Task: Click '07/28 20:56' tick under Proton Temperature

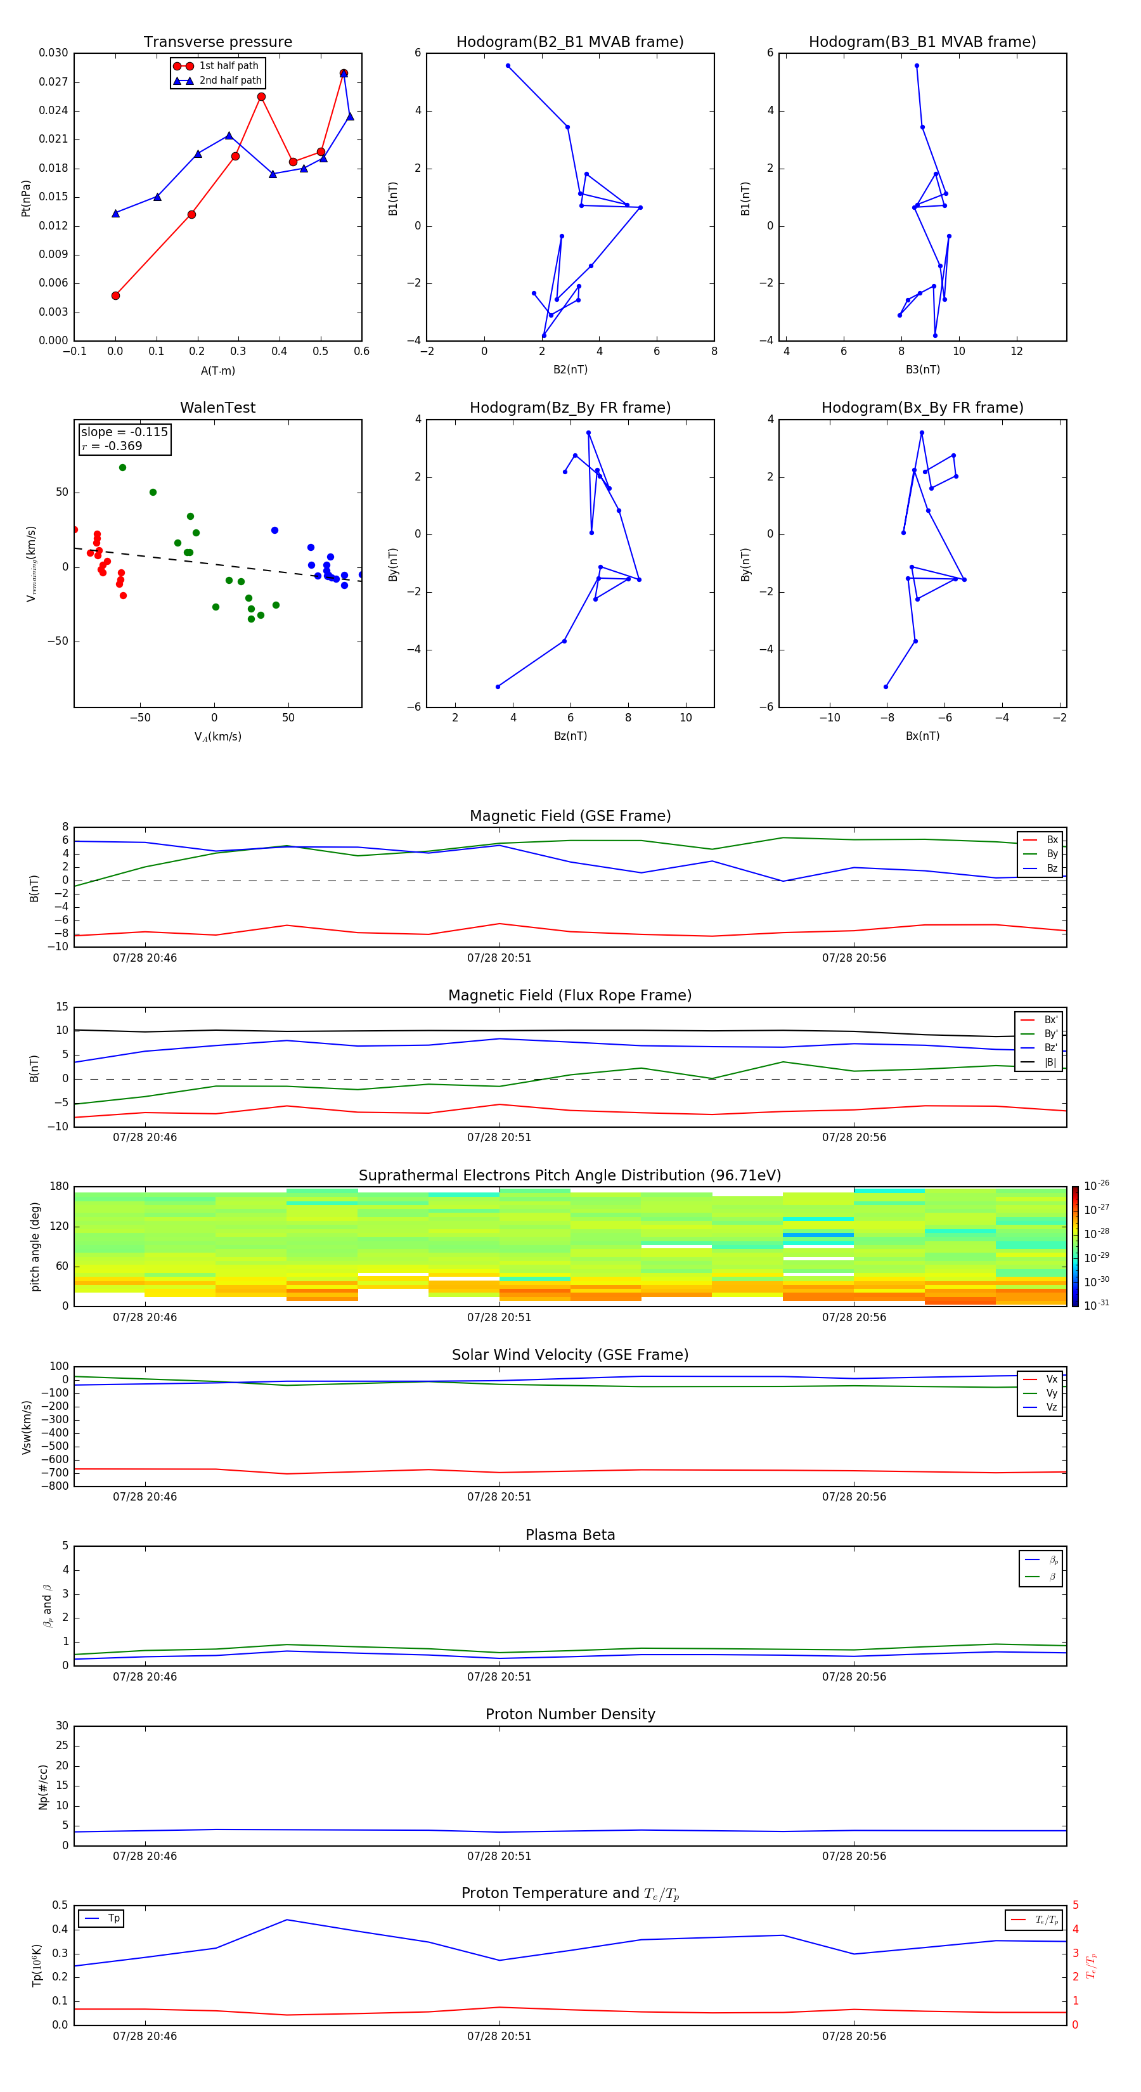Action: click(x=853, y=2036)
